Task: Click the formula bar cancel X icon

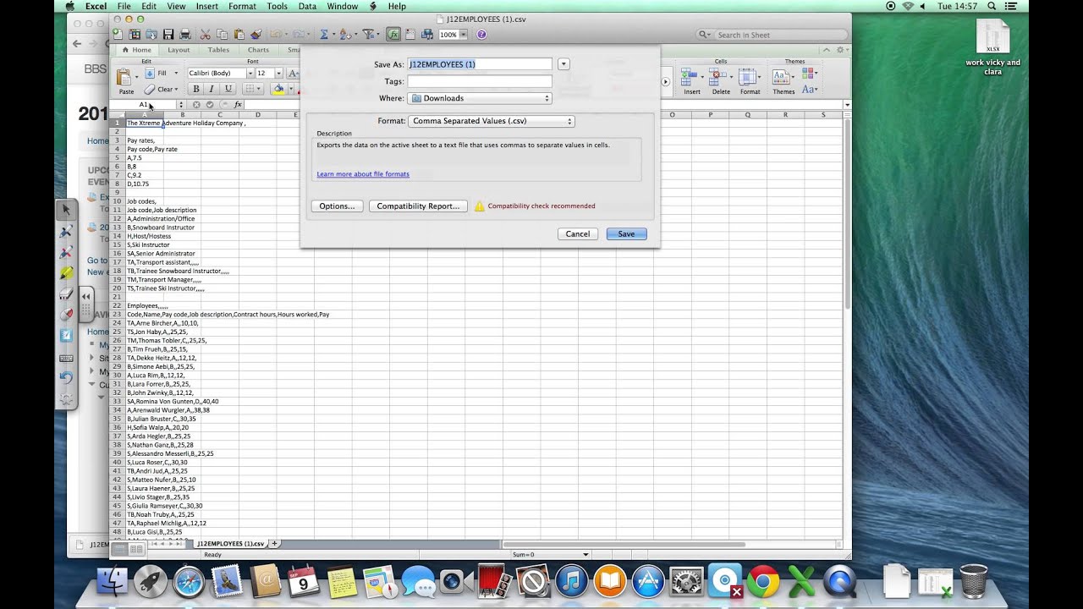Action: pos(196,105)
